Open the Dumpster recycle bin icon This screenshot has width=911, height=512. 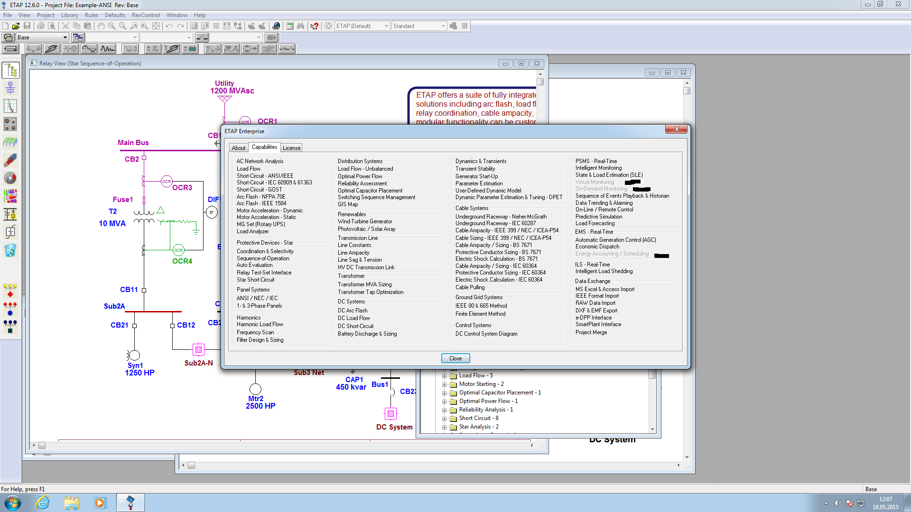point(10,250)
